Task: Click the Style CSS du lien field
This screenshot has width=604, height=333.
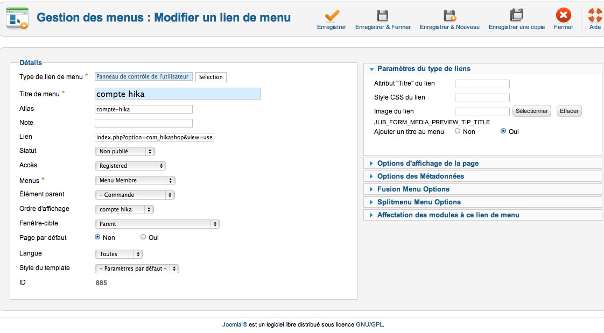Action: point(482,98)
